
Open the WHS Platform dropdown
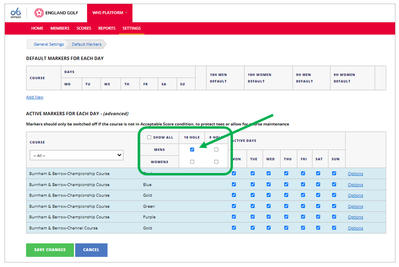[x=109, y=13]
